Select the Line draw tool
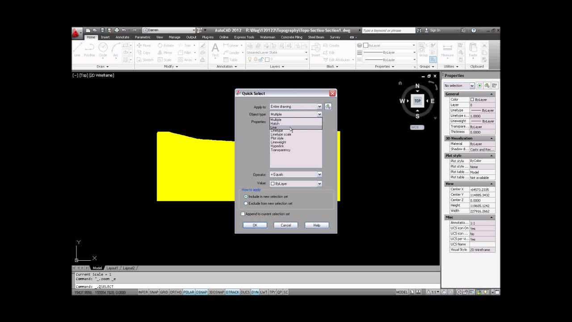The width and height of the screenshot is (572, 322). pyautogui.click(x=77, y=50)
